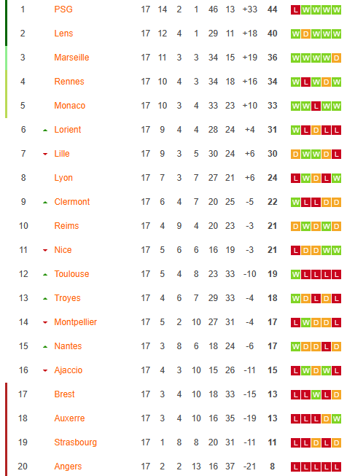Open the Strasbourg team link
This screenshot has width=347, height=476.
tap(75, 442)
